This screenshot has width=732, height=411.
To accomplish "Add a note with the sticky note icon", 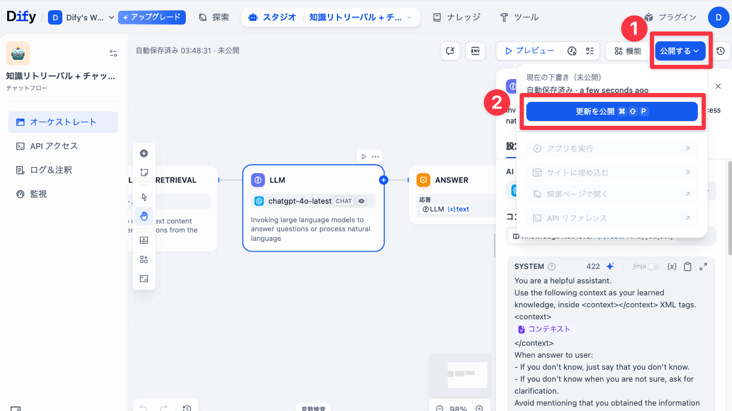I will click(x=144, y=173).
